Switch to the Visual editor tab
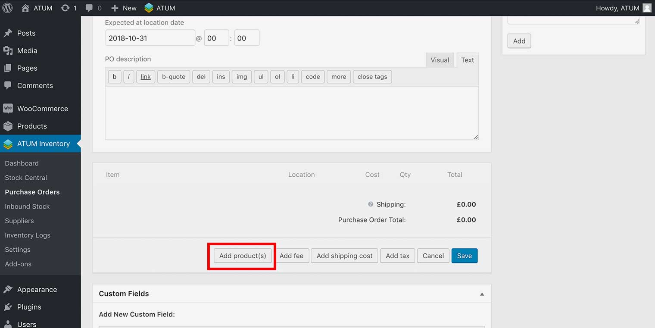The height and width of the screenshot is (328, 655). click(x=440, y=60)
